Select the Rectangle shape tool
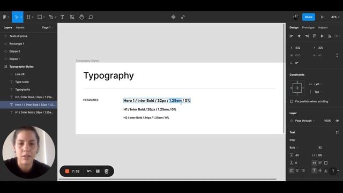343x193 pixels. pos(40,17)
